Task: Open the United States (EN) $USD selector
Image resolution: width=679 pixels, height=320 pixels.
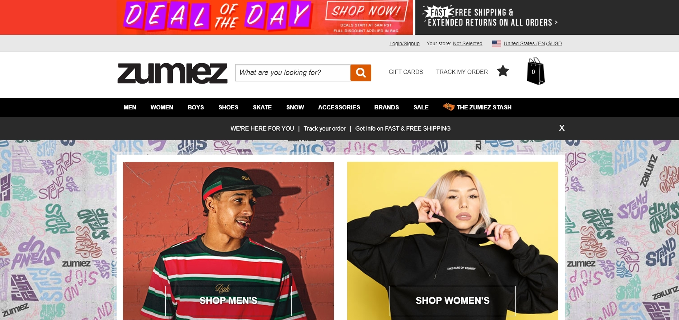Action: pos(533,43)
